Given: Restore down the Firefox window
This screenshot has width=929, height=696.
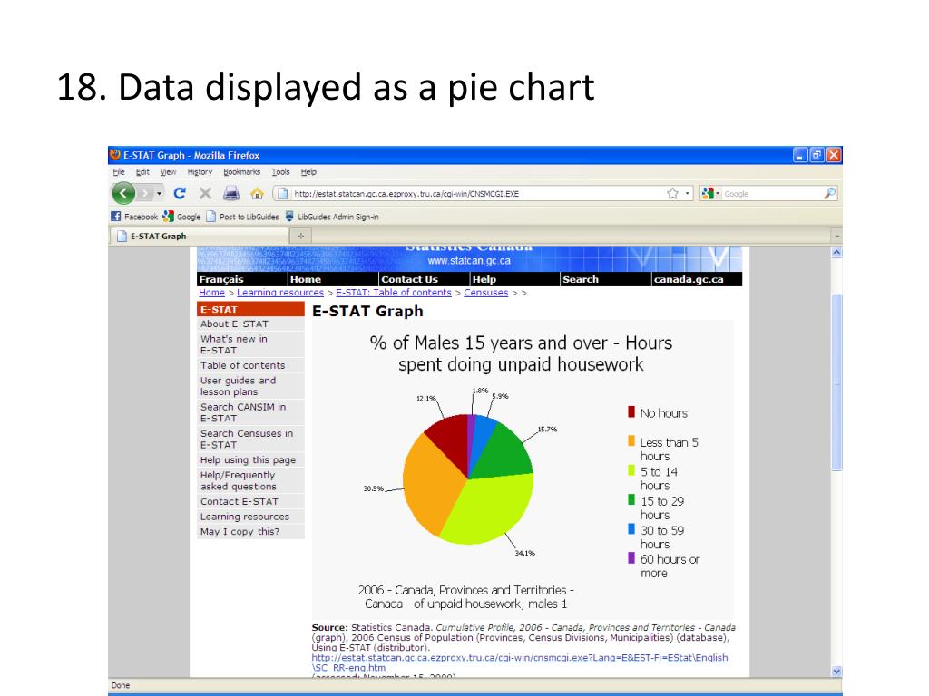Looking at the screenshot, I should pos(817,155).
